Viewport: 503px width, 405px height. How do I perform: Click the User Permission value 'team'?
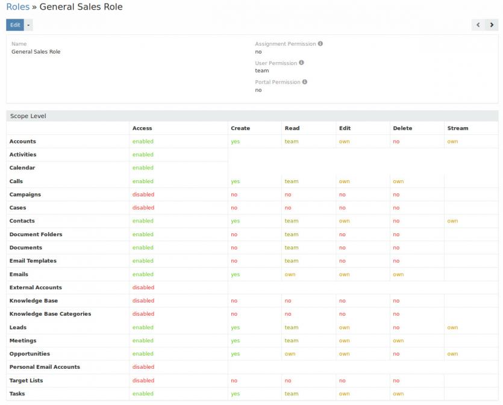[262, 71]
